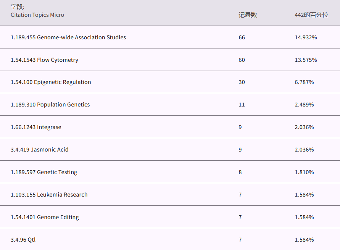340x250 pixels.
Task: Select the 3.4.96 Qtl topic
Action: point(23,240)
